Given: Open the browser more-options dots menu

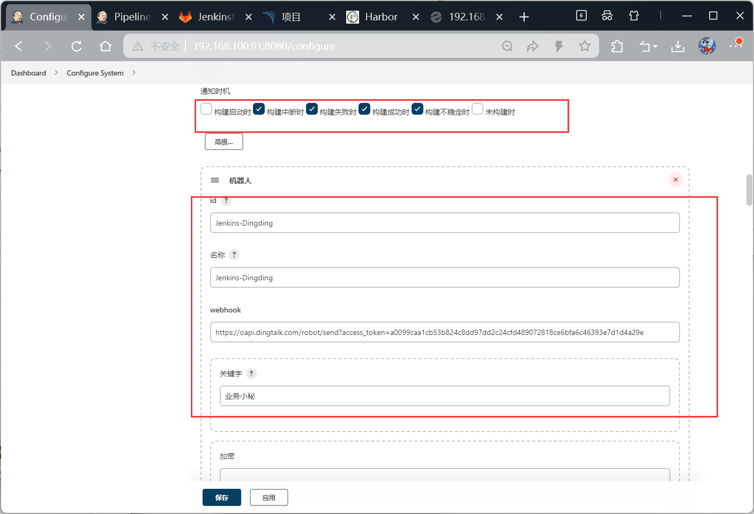Looking at the screenshot, I should pyautogui.click(x=736, y=45).
